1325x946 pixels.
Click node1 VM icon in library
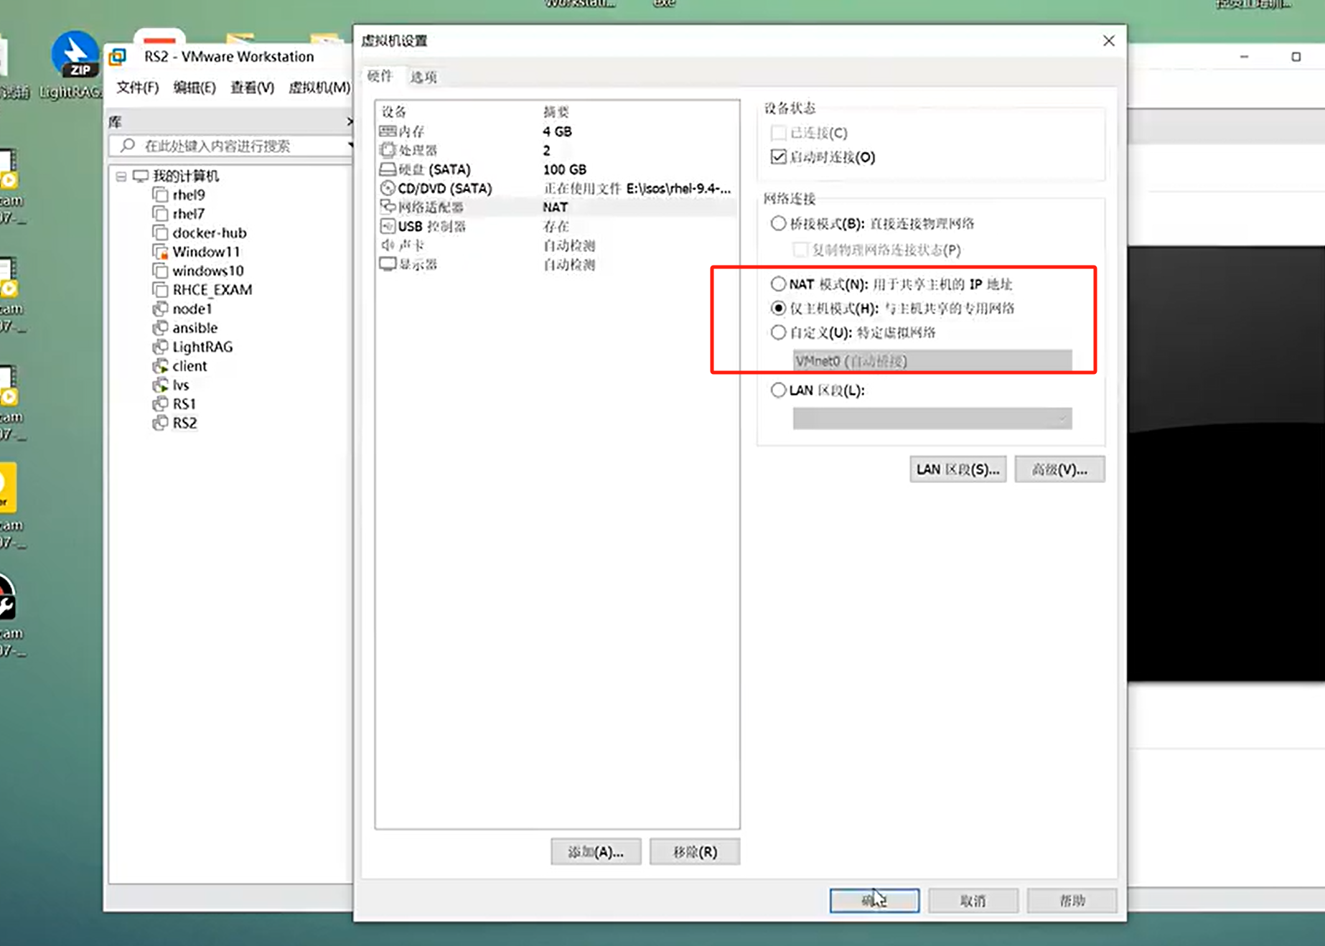[x=160, y=309]
